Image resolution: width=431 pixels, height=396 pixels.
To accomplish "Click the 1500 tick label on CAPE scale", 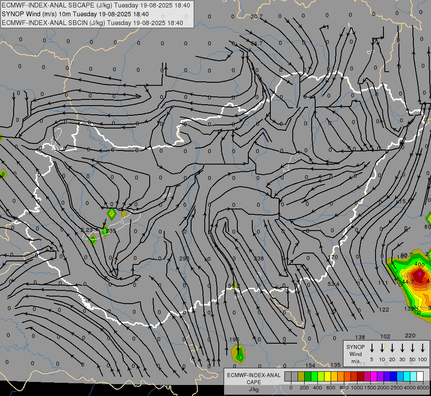I will click(370, 388).
